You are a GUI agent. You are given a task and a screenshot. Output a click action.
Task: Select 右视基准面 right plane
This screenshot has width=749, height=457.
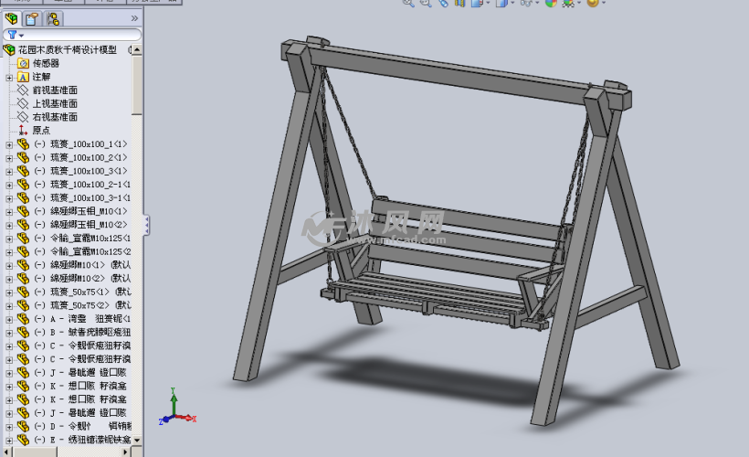click(x=55, y=117)
